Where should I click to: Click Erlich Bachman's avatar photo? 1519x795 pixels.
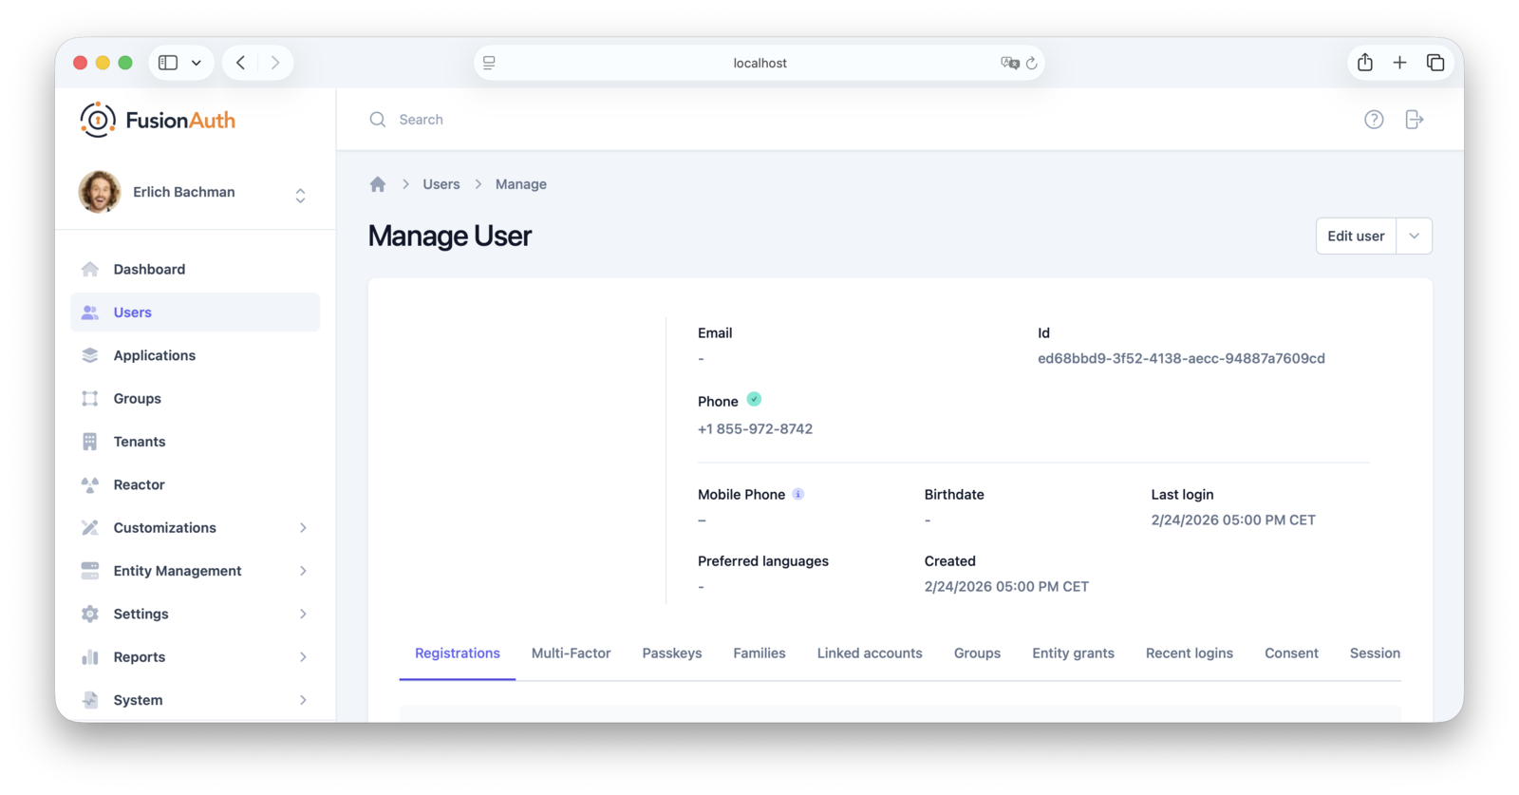pyautogui.click(x=100, y=192)
